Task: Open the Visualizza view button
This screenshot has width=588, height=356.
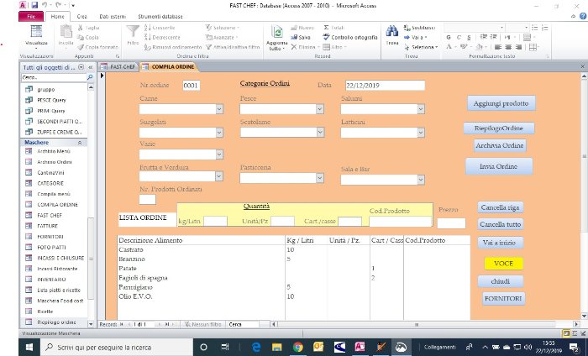Action: 36,35
